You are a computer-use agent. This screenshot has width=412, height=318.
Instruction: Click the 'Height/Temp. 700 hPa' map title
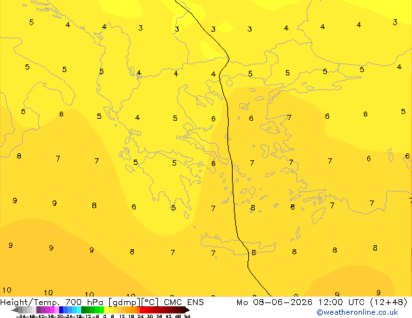51,302
